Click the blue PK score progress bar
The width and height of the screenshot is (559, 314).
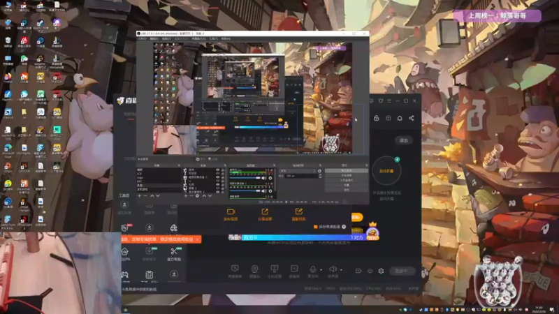[x=303, y=237]
